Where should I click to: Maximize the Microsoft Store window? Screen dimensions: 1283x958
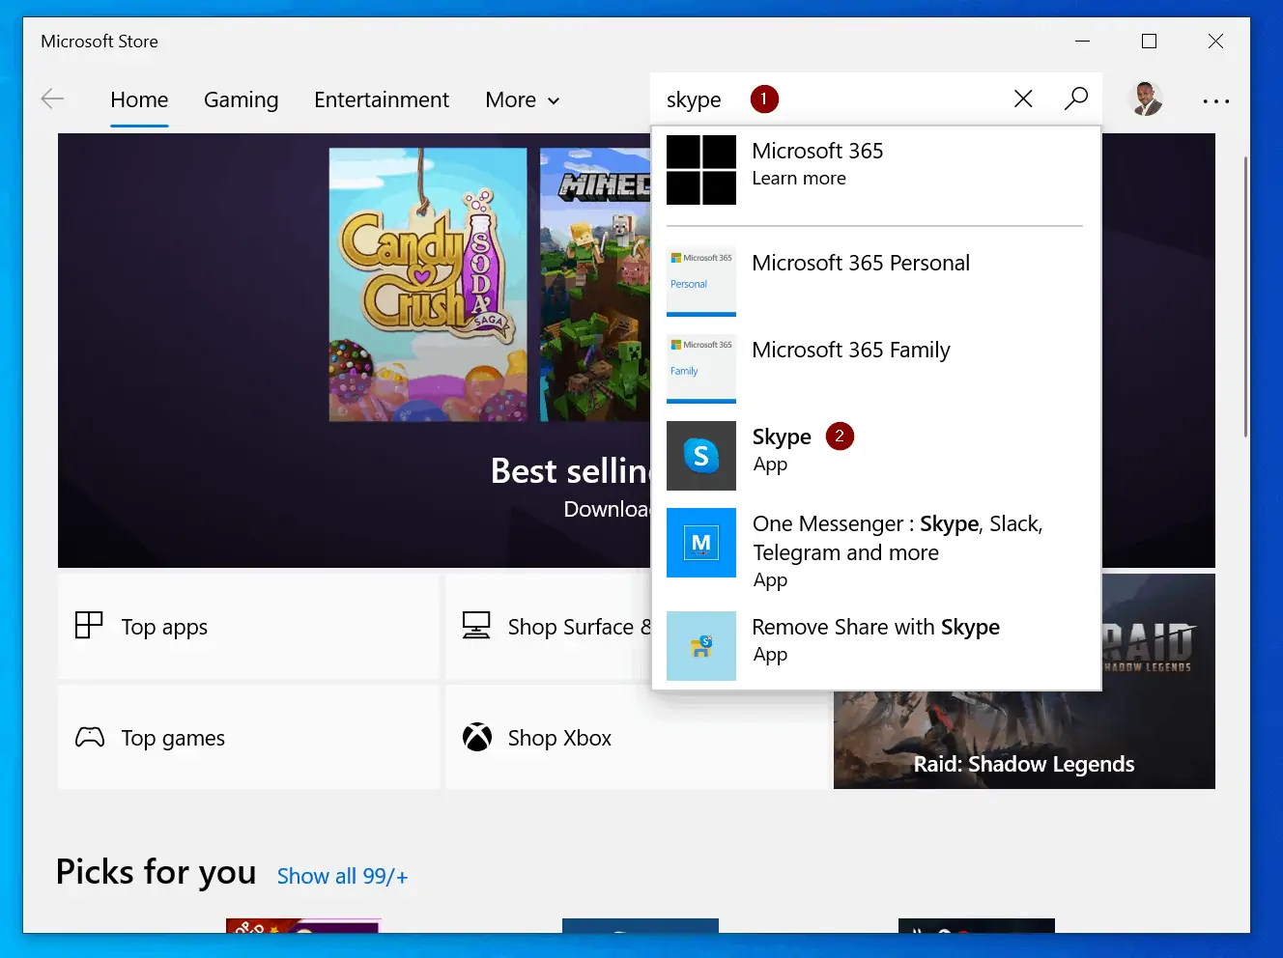click(x=1149, y=41)
